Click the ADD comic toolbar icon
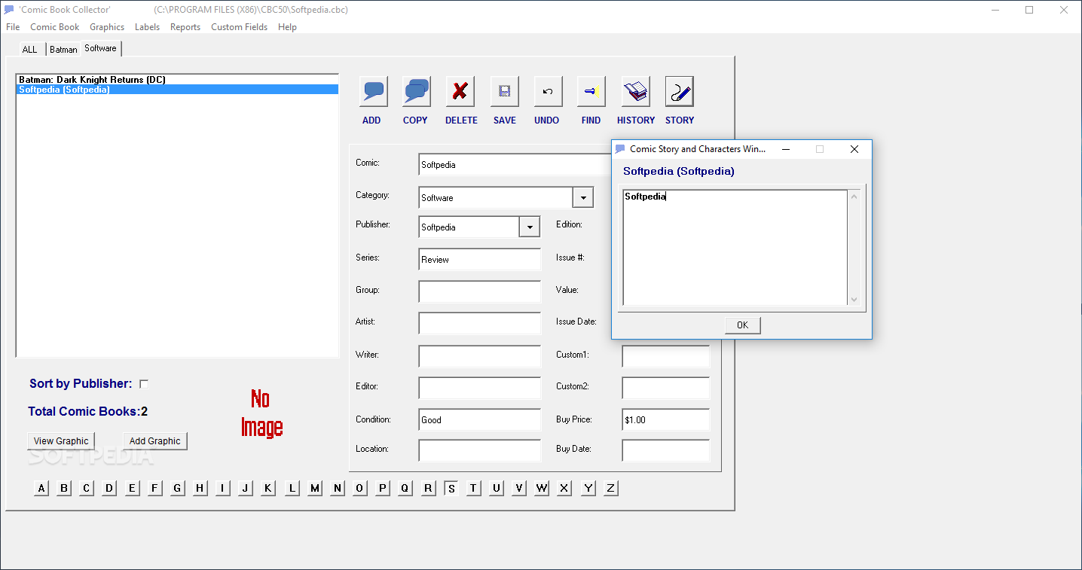This screenshot has height=570, width=1082. (x=374, y=91)
